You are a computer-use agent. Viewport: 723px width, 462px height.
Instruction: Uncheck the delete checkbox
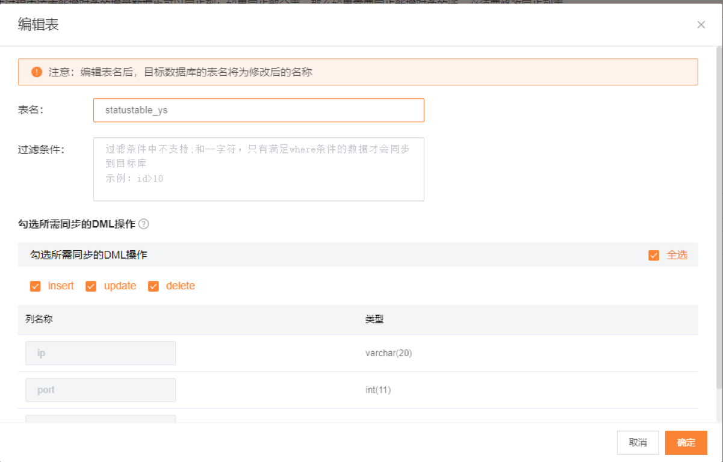pyautogui.click(x=154, y=286)
